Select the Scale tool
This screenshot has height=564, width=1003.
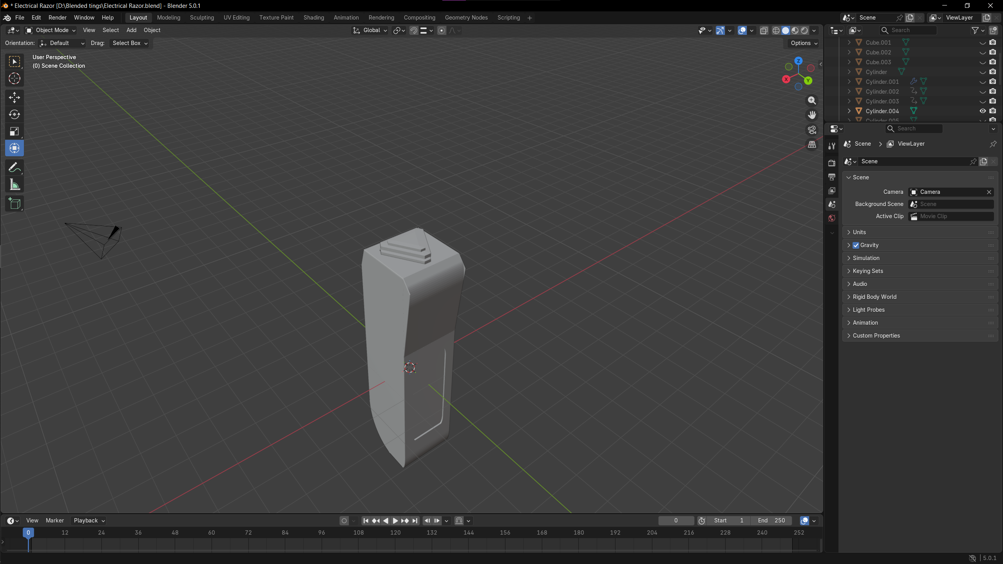pyautogui.click(x=14, y=132)
